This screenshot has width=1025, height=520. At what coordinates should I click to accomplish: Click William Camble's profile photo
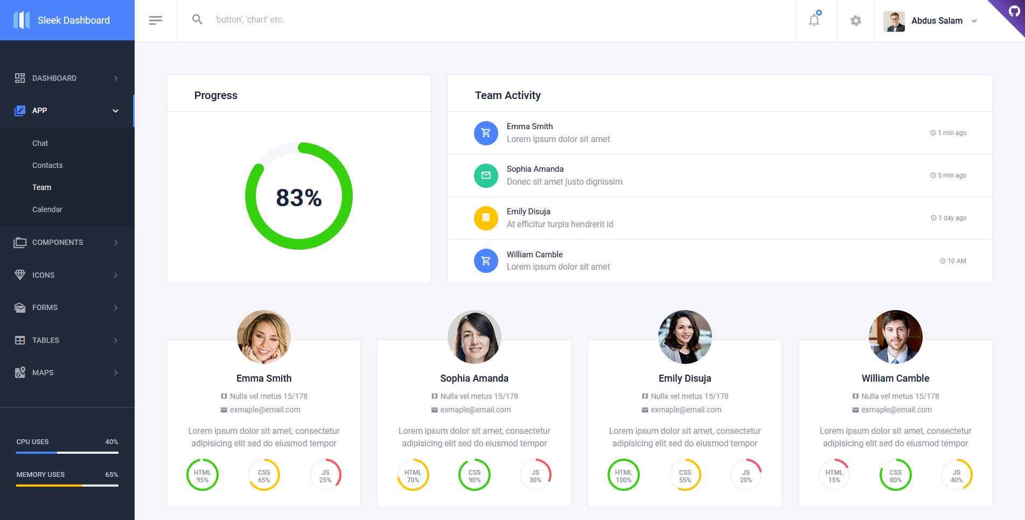[895, 337]
